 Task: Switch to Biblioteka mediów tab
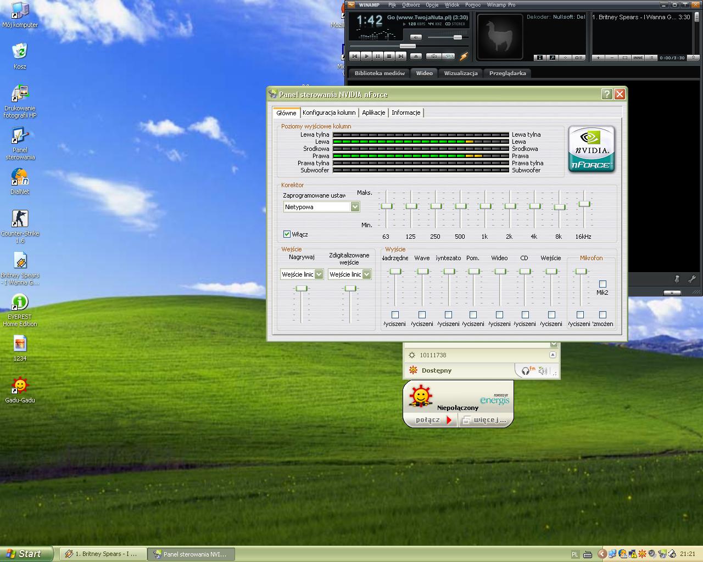tap(380, 73)
